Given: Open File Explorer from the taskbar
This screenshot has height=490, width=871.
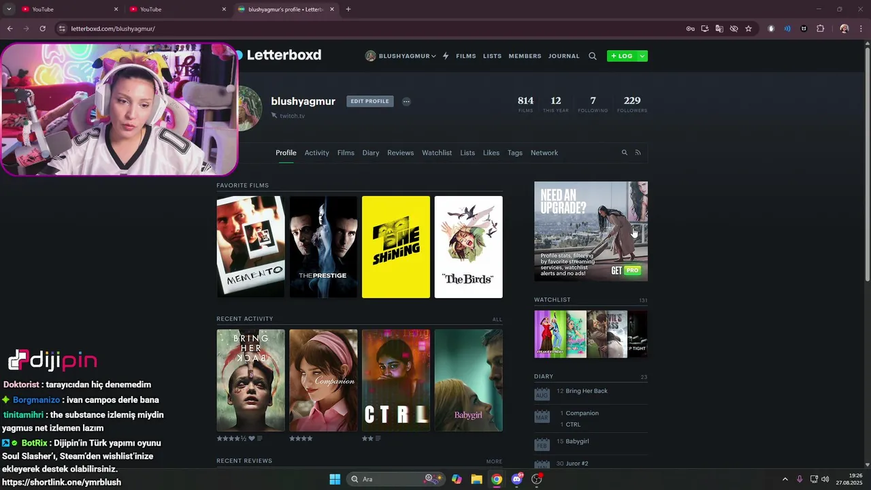Looking at the screenshot, I should click(x=476, y=479).
